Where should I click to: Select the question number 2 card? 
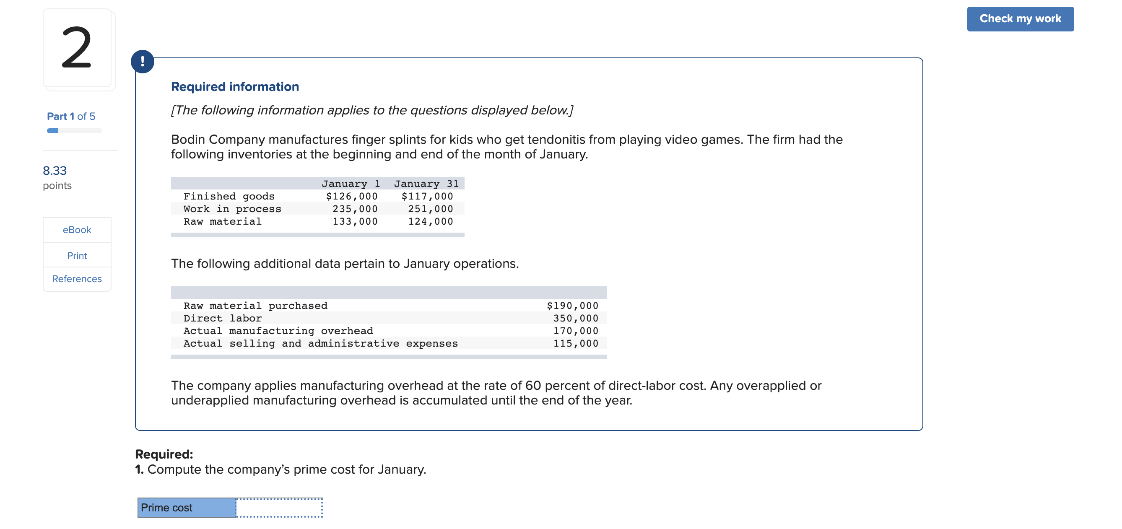tap(78, 48)
